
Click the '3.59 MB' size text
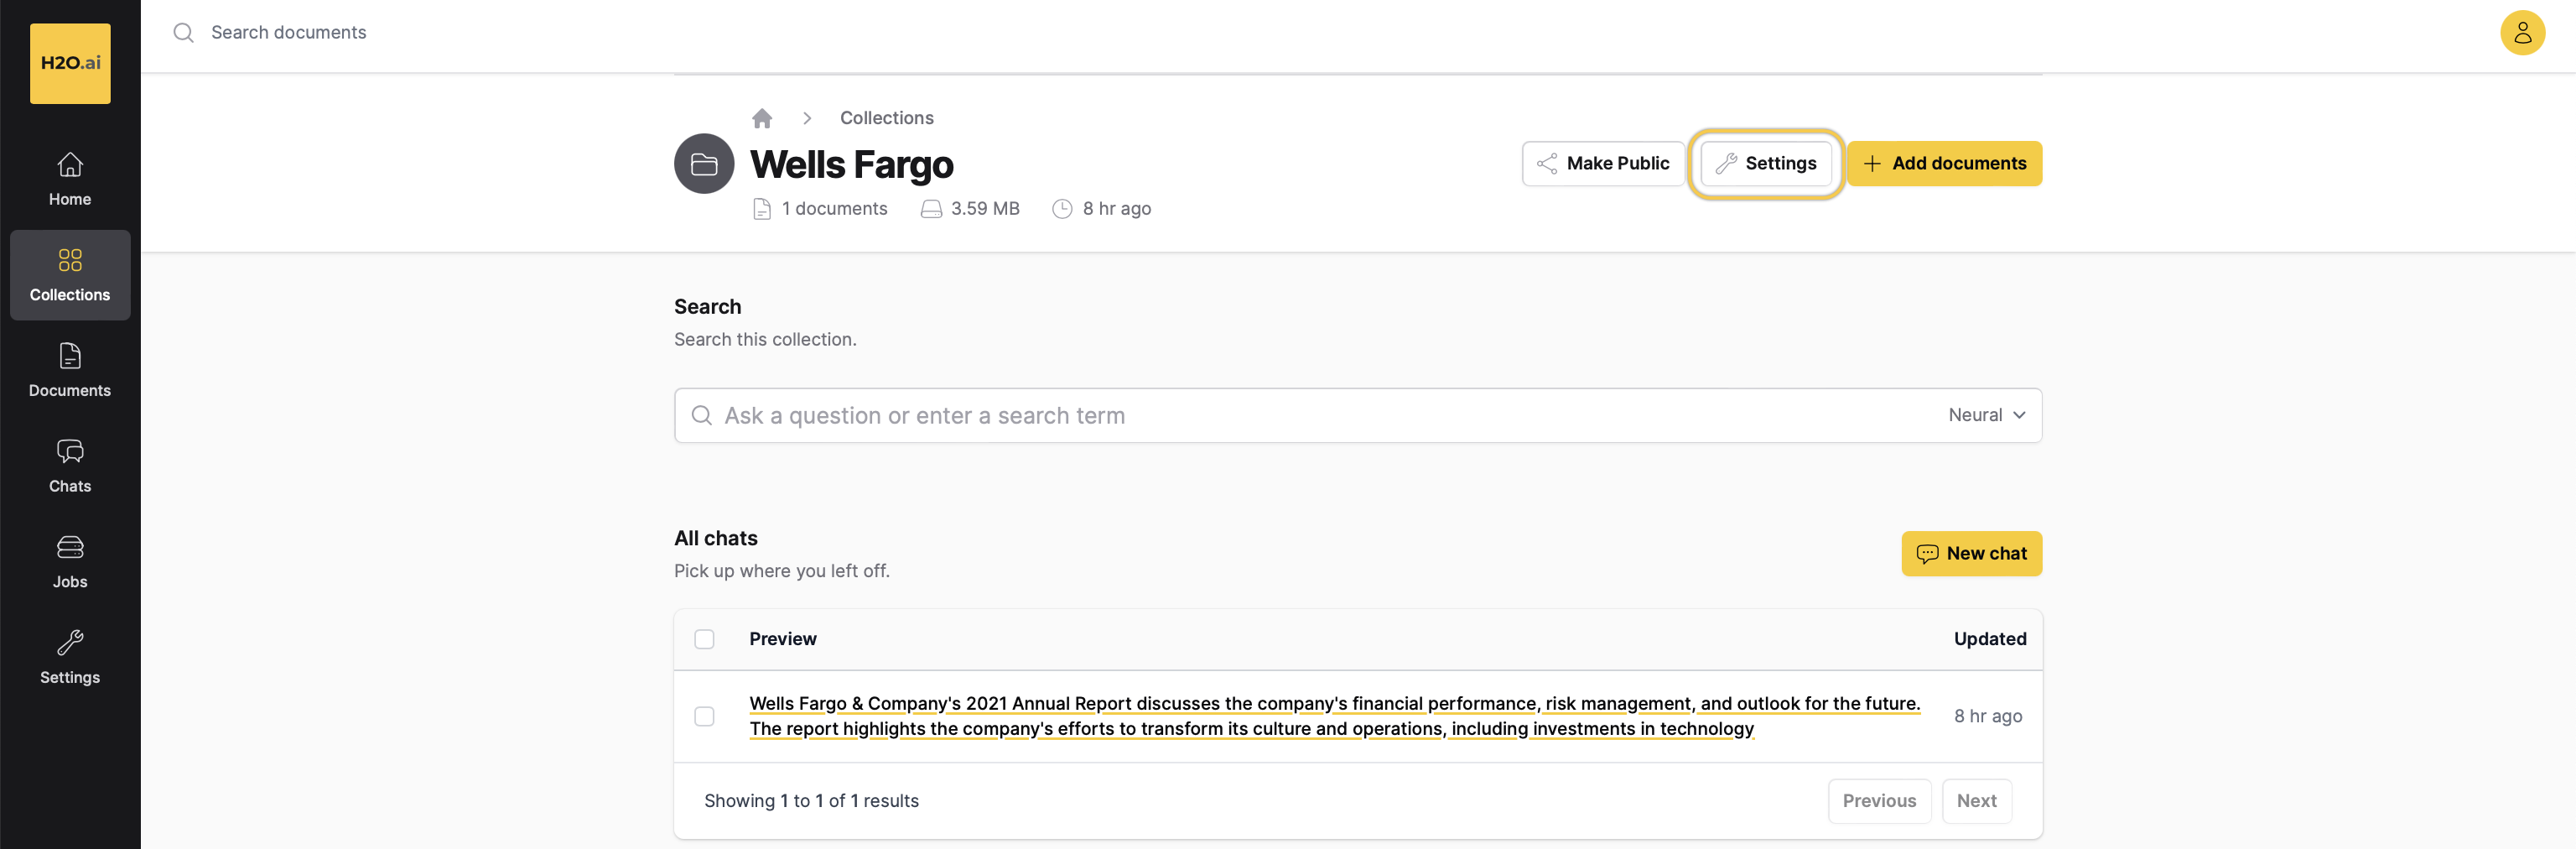[985, 209]
